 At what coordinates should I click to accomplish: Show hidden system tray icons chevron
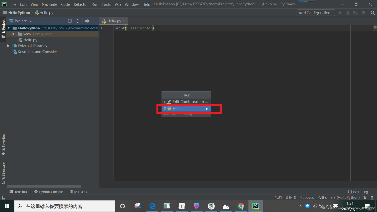point(300,206)
